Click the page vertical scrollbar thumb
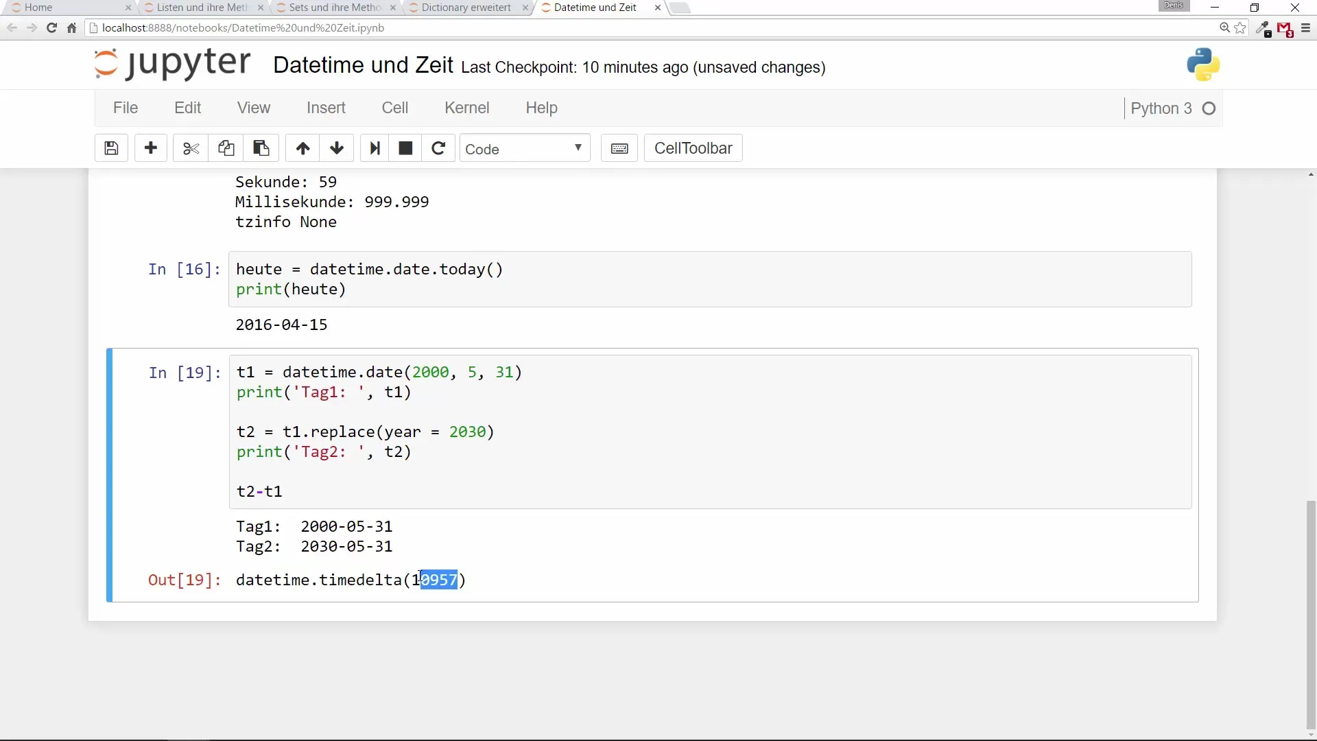This screenshot has height=741, width=1317. pos(1311,615)
